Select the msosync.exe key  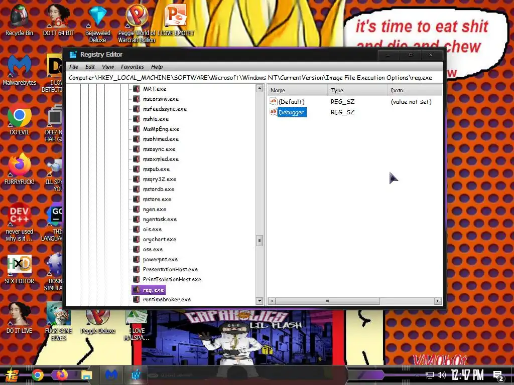(x=159, y=149)
